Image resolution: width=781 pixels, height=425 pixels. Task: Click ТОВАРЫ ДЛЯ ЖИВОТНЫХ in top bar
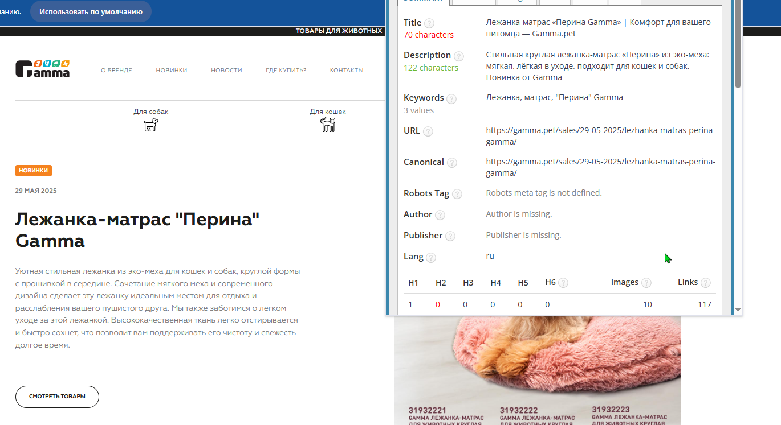339,31
